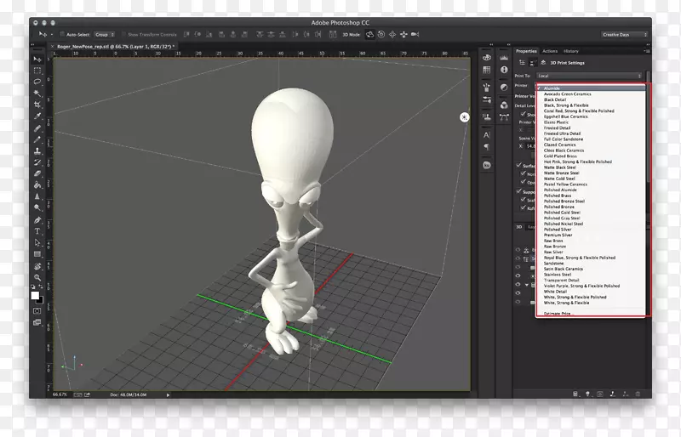Choose Stainless Steel from material list

point(558,275)
